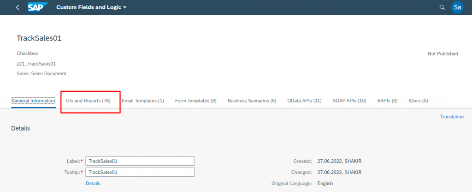
Task: Click the Sales: Sales Document text
Action: point(41,73)
